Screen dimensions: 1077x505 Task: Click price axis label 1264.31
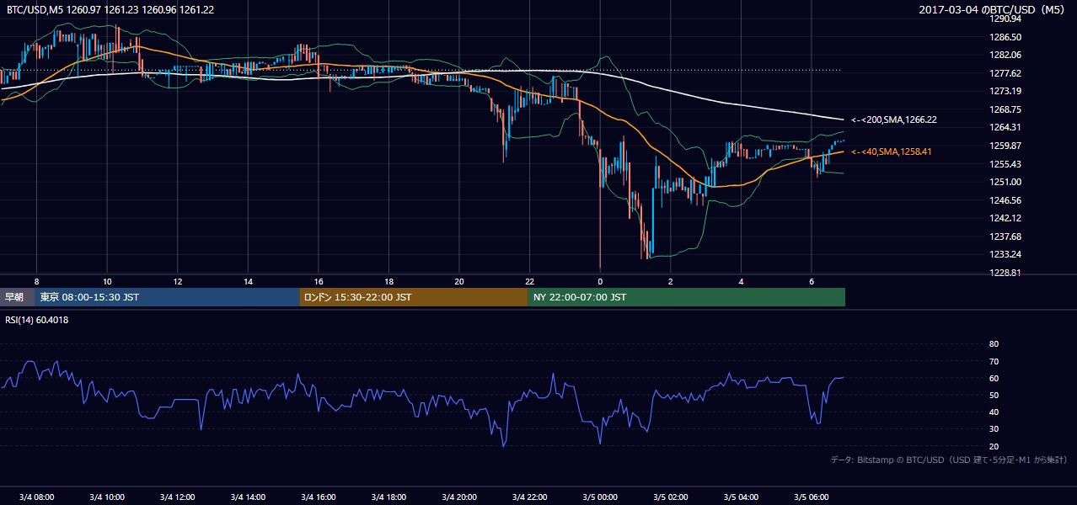[x=1006, y=128]
